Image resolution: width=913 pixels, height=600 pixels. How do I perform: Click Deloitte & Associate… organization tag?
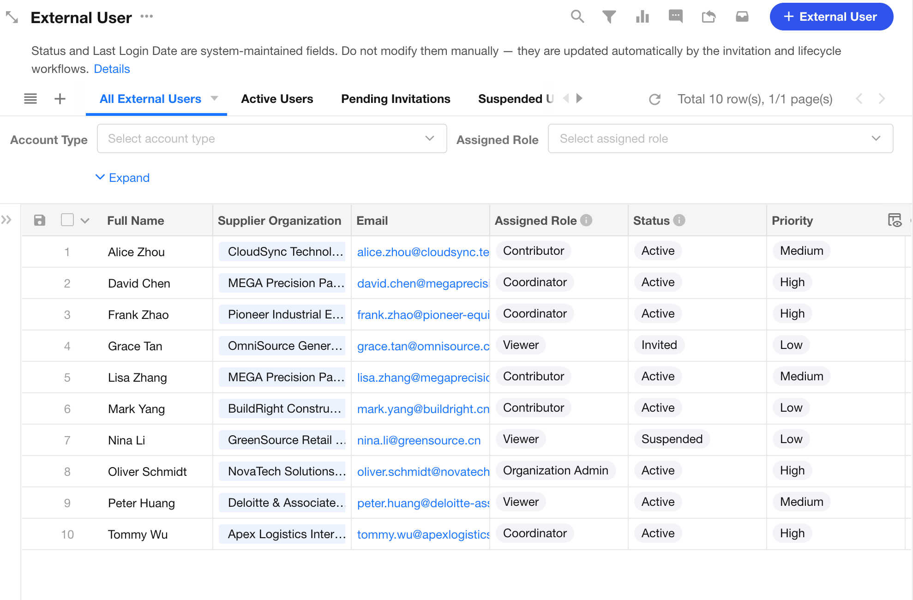point(282,503)
